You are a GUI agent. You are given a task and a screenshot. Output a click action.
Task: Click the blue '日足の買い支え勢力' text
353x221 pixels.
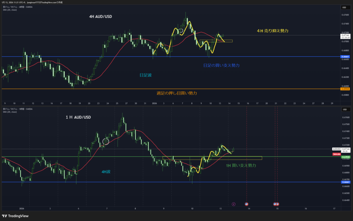pos(221,65)
